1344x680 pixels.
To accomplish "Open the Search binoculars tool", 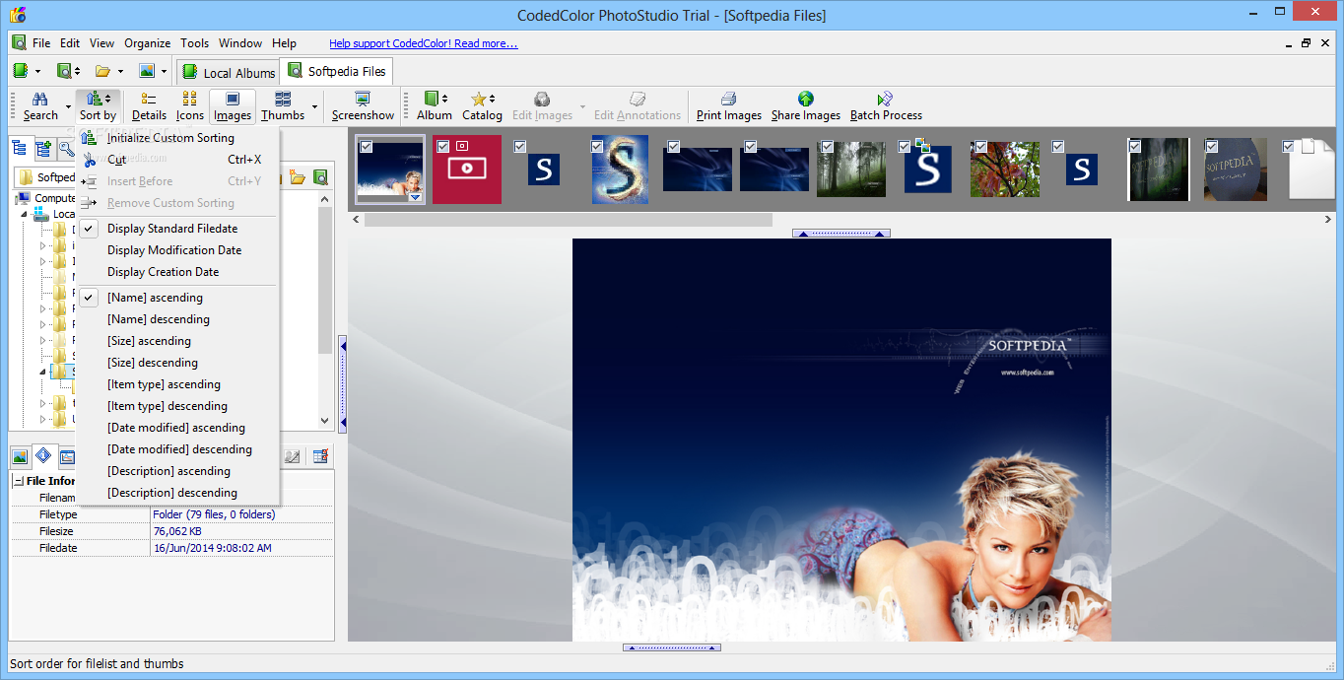I will pos(40,106).
